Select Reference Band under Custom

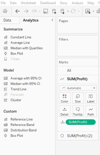coord(22,125)
